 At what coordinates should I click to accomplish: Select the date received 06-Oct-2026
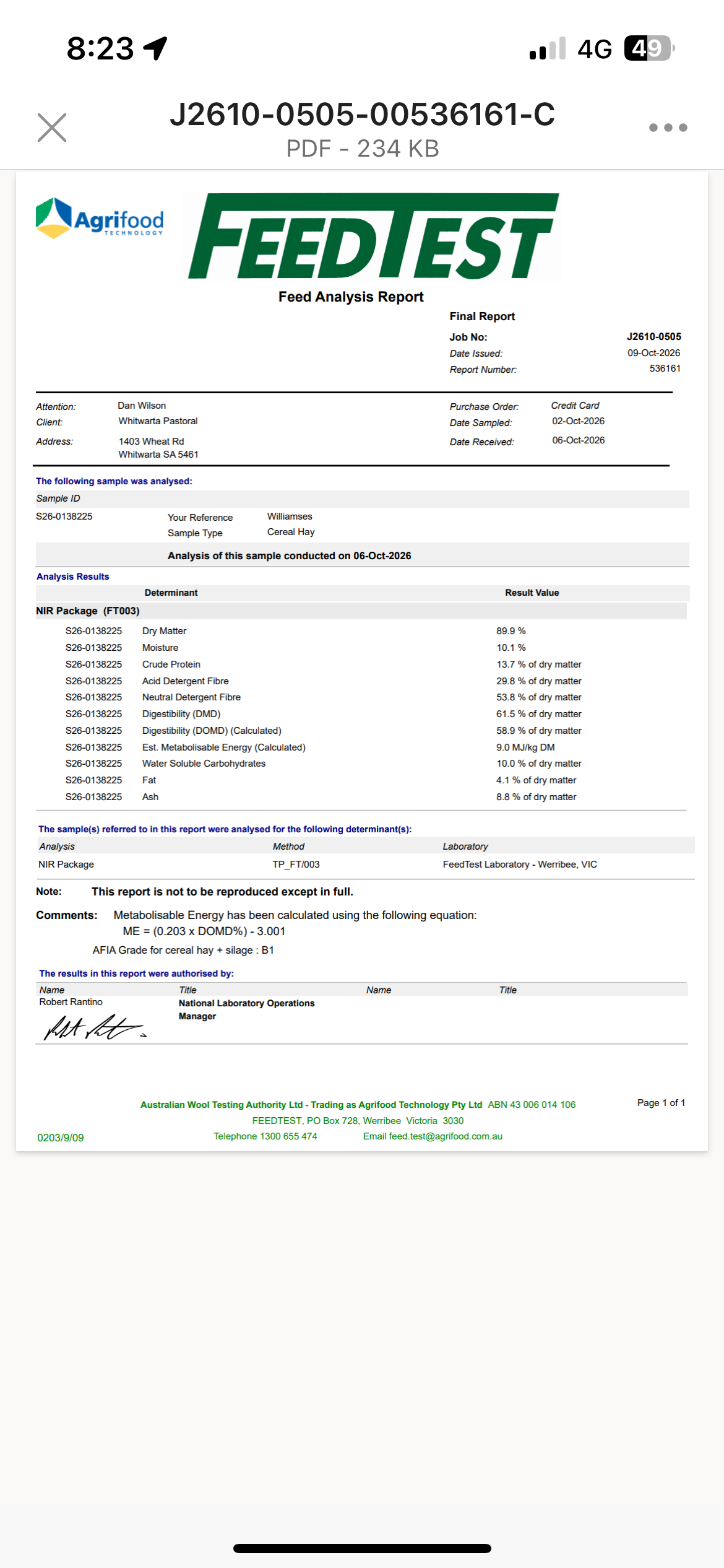578,440
